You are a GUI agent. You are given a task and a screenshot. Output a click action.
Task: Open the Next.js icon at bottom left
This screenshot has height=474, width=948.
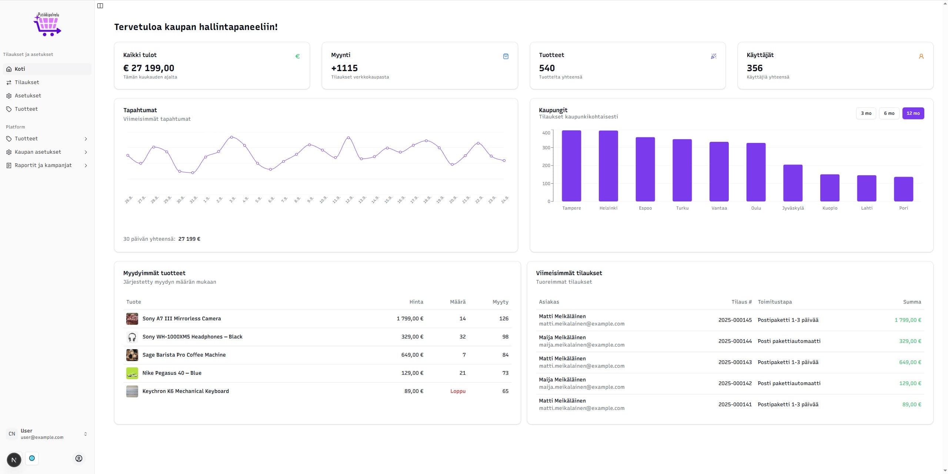(14, 459)
